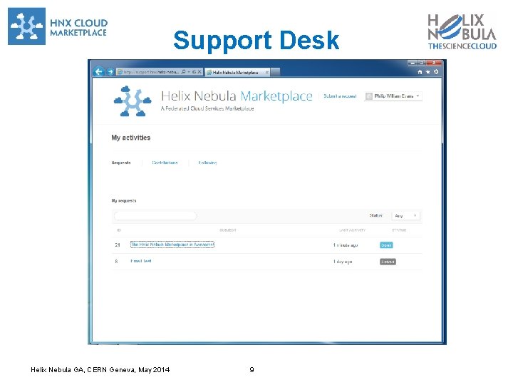Click the Subject column header
The width and height of the screenshot is (513, 385).
click(x=228, y=230)
